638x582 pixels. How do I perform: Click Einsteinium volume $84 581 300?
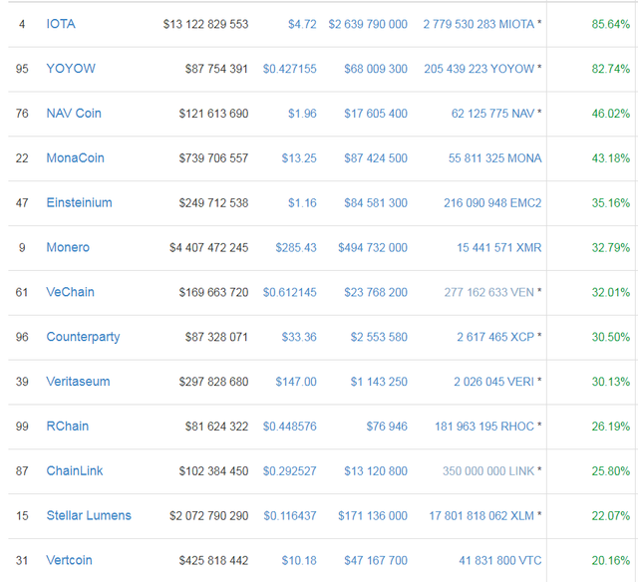(x=376, y=203)
